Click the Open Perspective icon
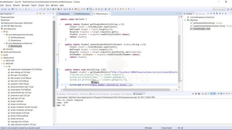Image resolution: width=232 pixels, height=130 pixels. 228,9
